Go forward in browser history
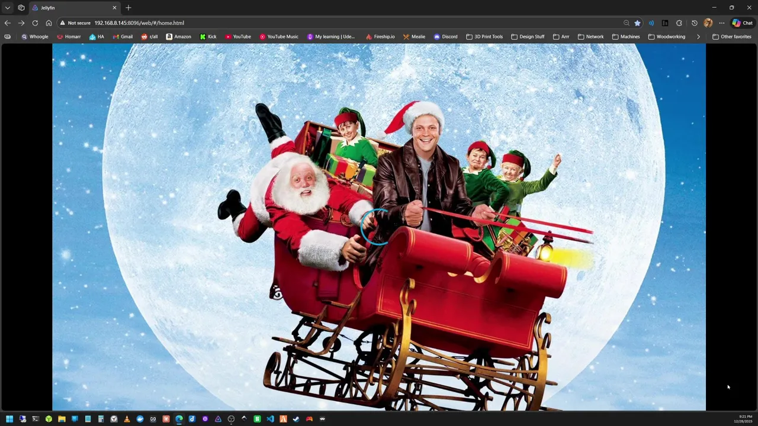Viewport: 758px width, 426px height. (x=21, y=23)
